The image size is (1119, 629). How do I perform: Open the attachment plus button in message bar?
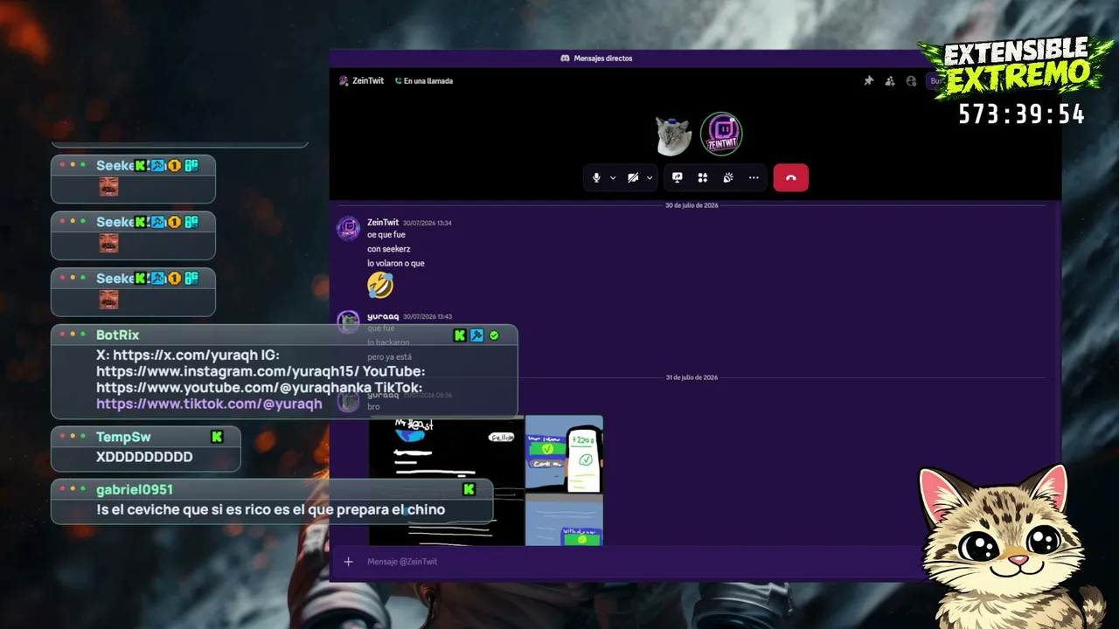348,562
